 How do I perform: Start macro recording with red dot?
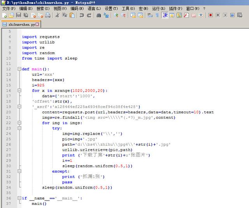pos(210,15)
